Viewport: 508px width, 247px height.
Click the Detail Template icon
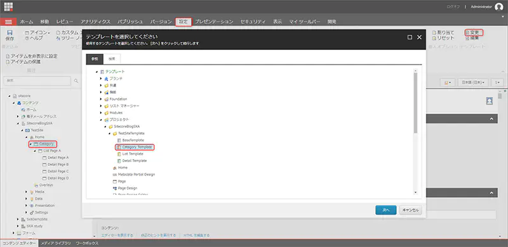119,161
